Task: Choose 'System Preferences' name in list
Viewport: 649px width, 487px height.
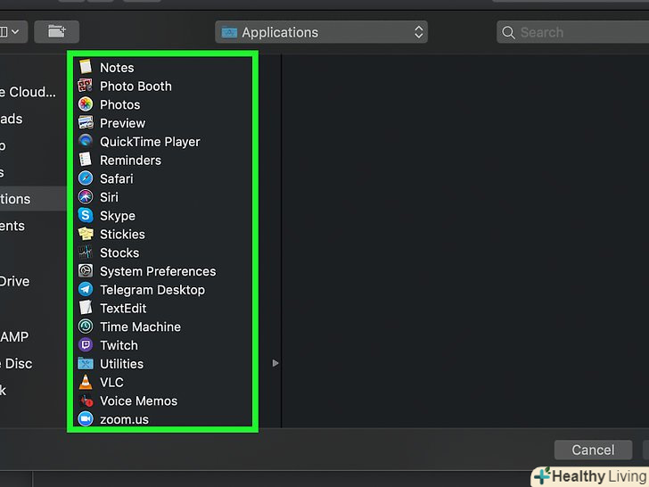Action: (x=158, y=271)
